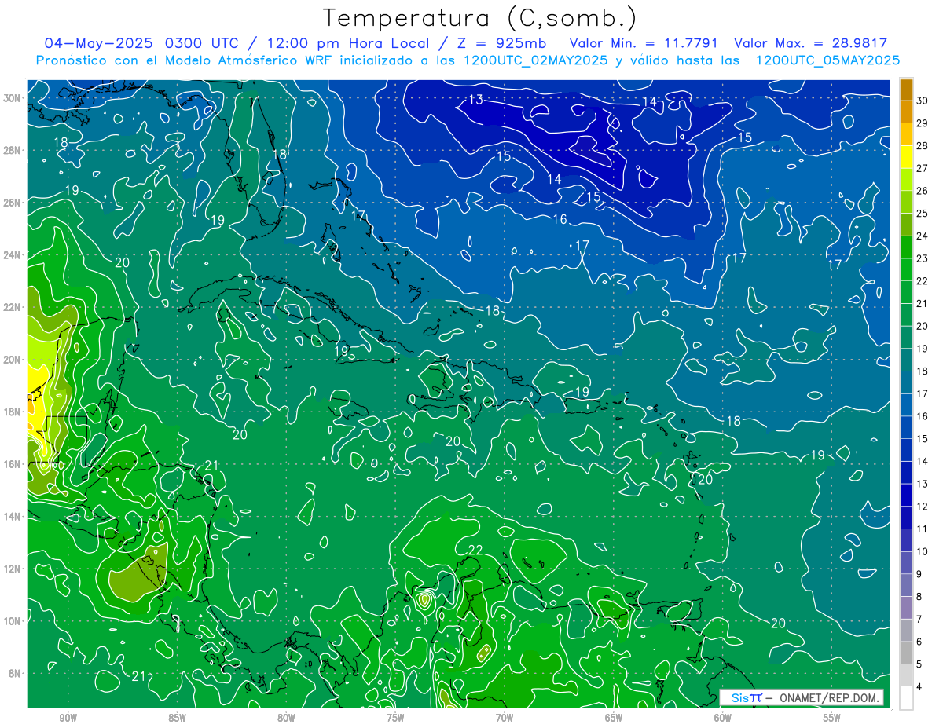Click the 12N latitude axis label
Viewport: 943px width, 728px height.
tap(13, 569)
